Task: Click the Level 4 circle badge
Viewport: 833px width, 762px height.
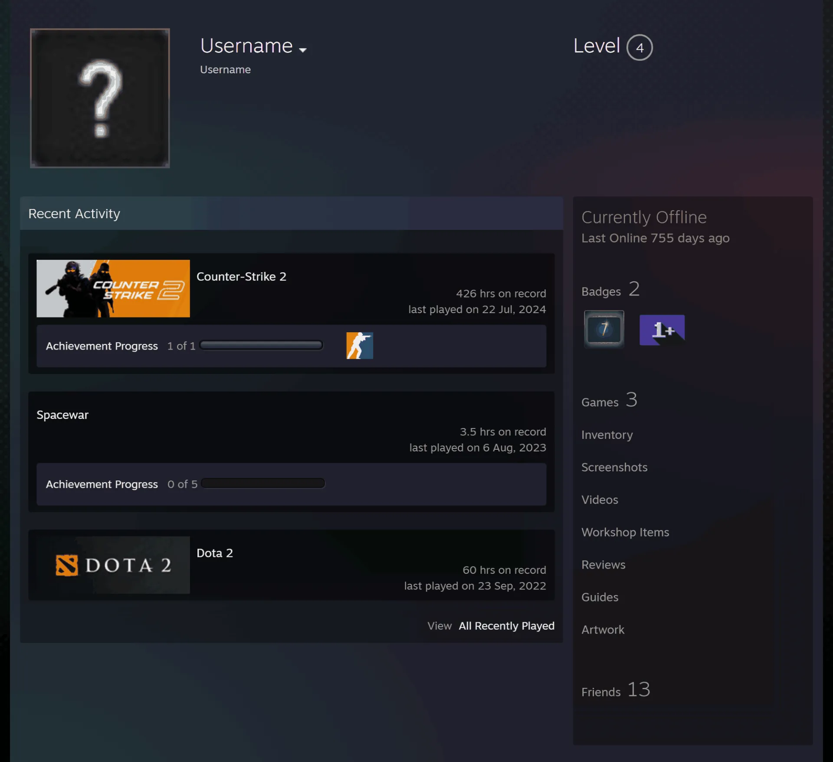Action: [x=640, y=47]
